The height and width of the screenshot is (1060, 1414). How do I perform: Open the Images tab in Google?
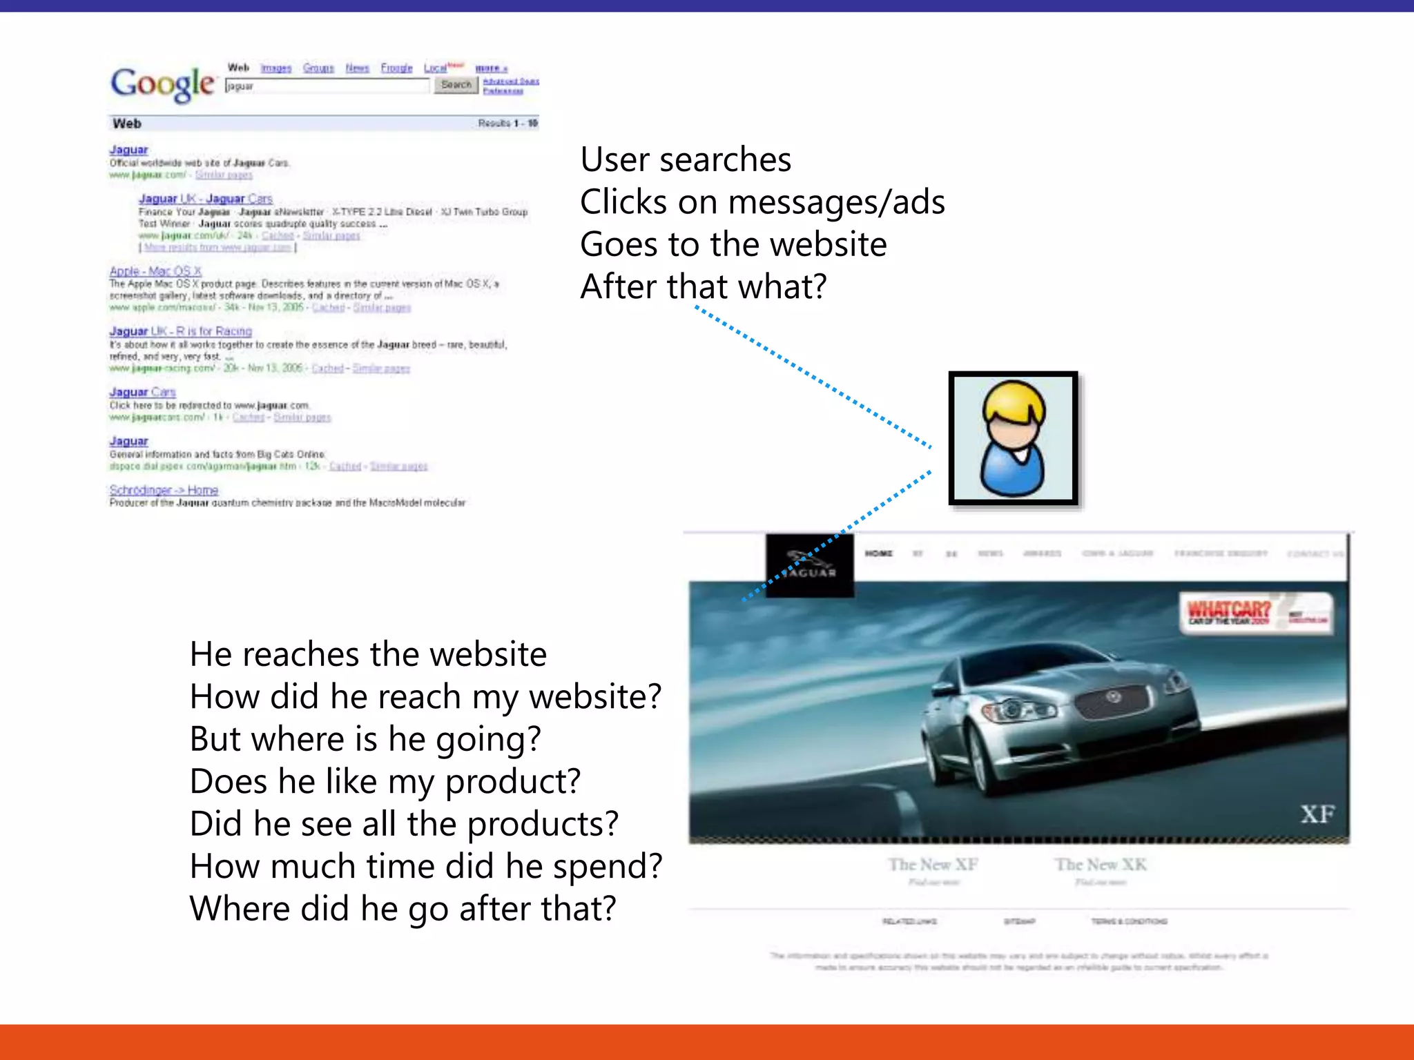(x=276, y=68)
